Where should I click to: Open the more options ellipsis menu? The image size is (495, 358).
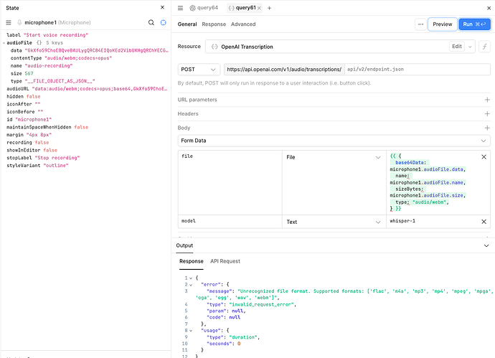[421, 24]
